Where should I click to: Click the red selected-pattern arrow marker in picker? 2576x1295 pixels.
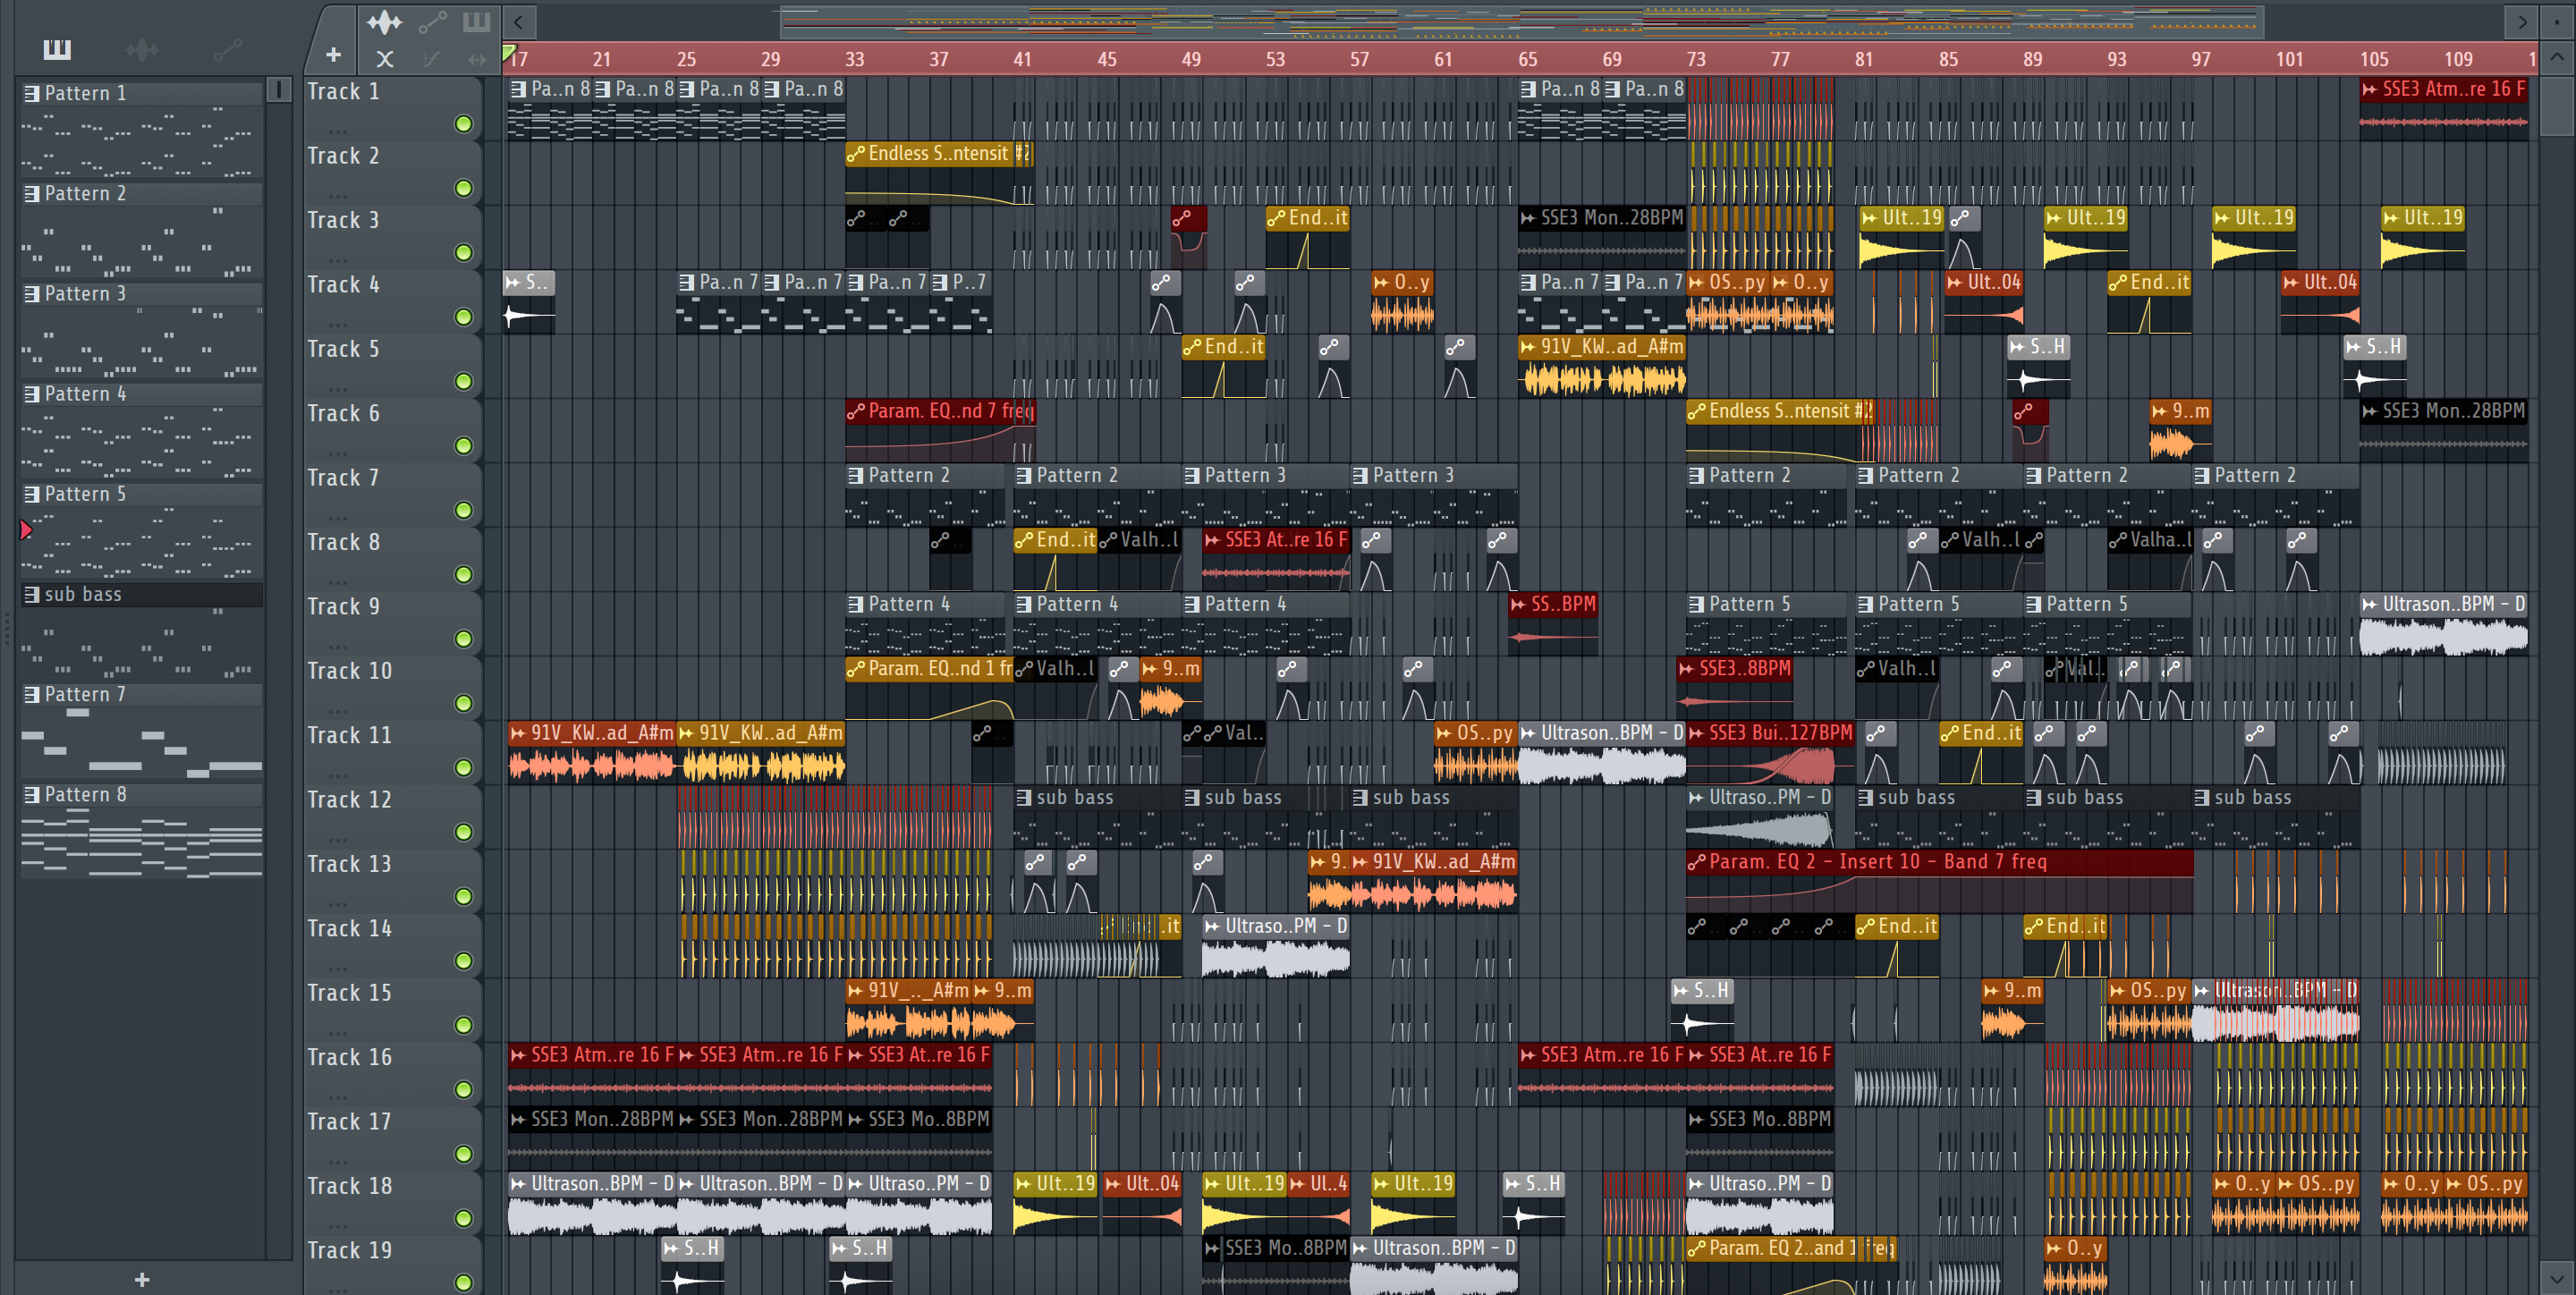[x=26, y=529]
